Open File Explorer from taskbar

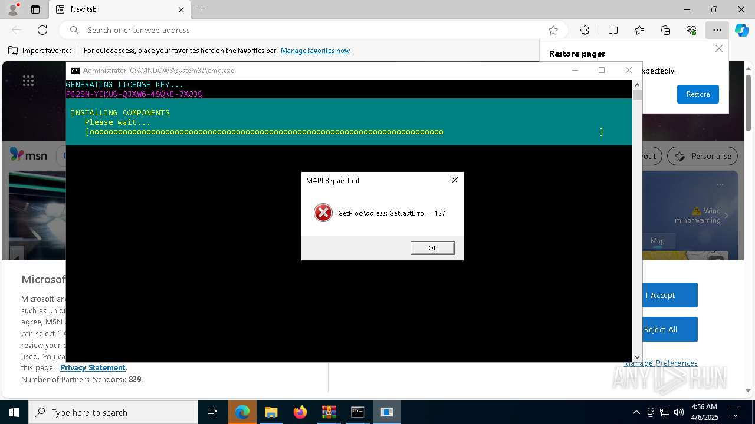pos(271,412)
